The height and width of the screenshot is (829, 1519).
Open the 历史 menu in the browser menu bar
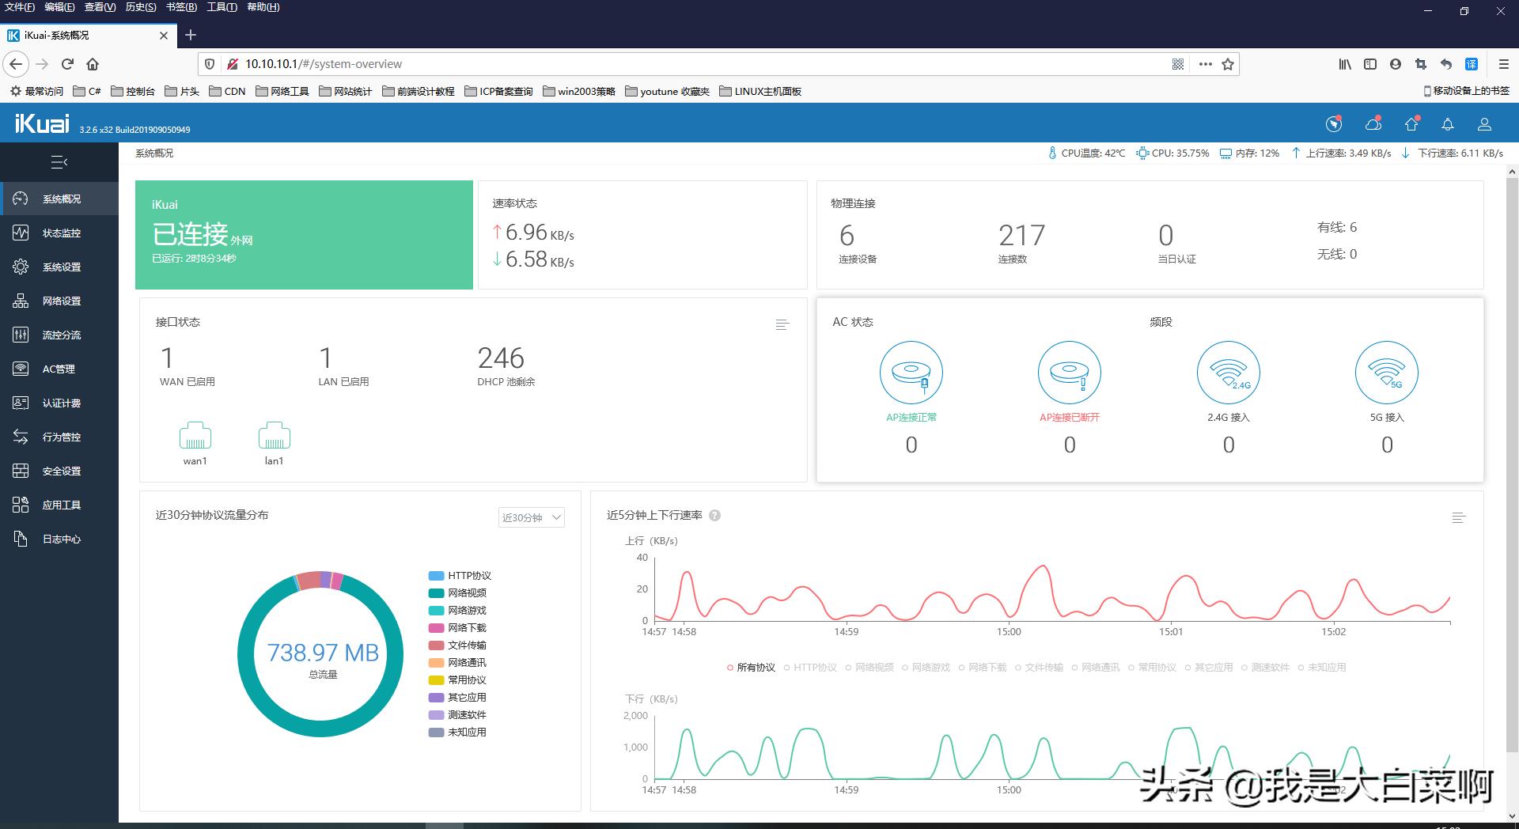pos(140,7)
